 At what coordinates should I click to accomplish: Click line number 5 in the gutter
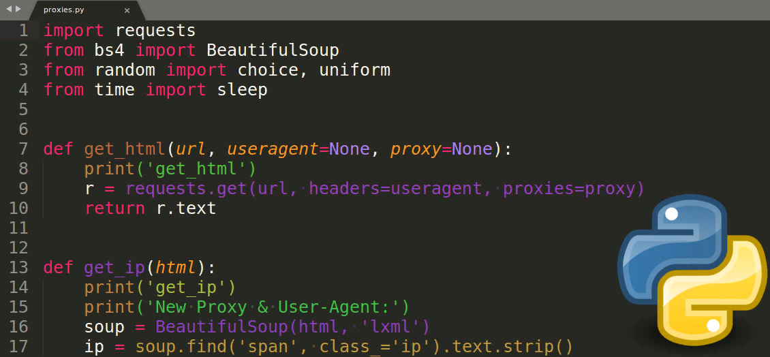coord(23,110)
